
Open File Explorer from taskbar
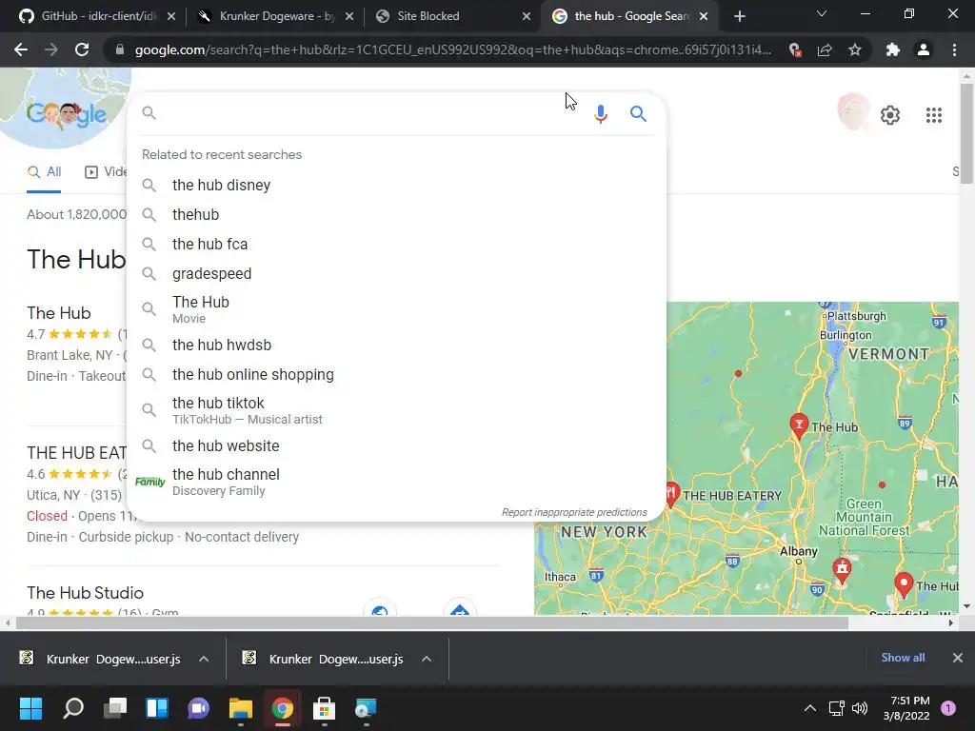click(241, 708)
